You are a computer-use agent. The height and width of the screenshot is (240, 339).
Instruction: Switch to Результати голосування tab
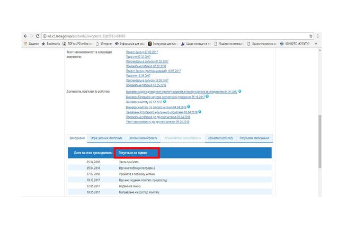[254, 138]
